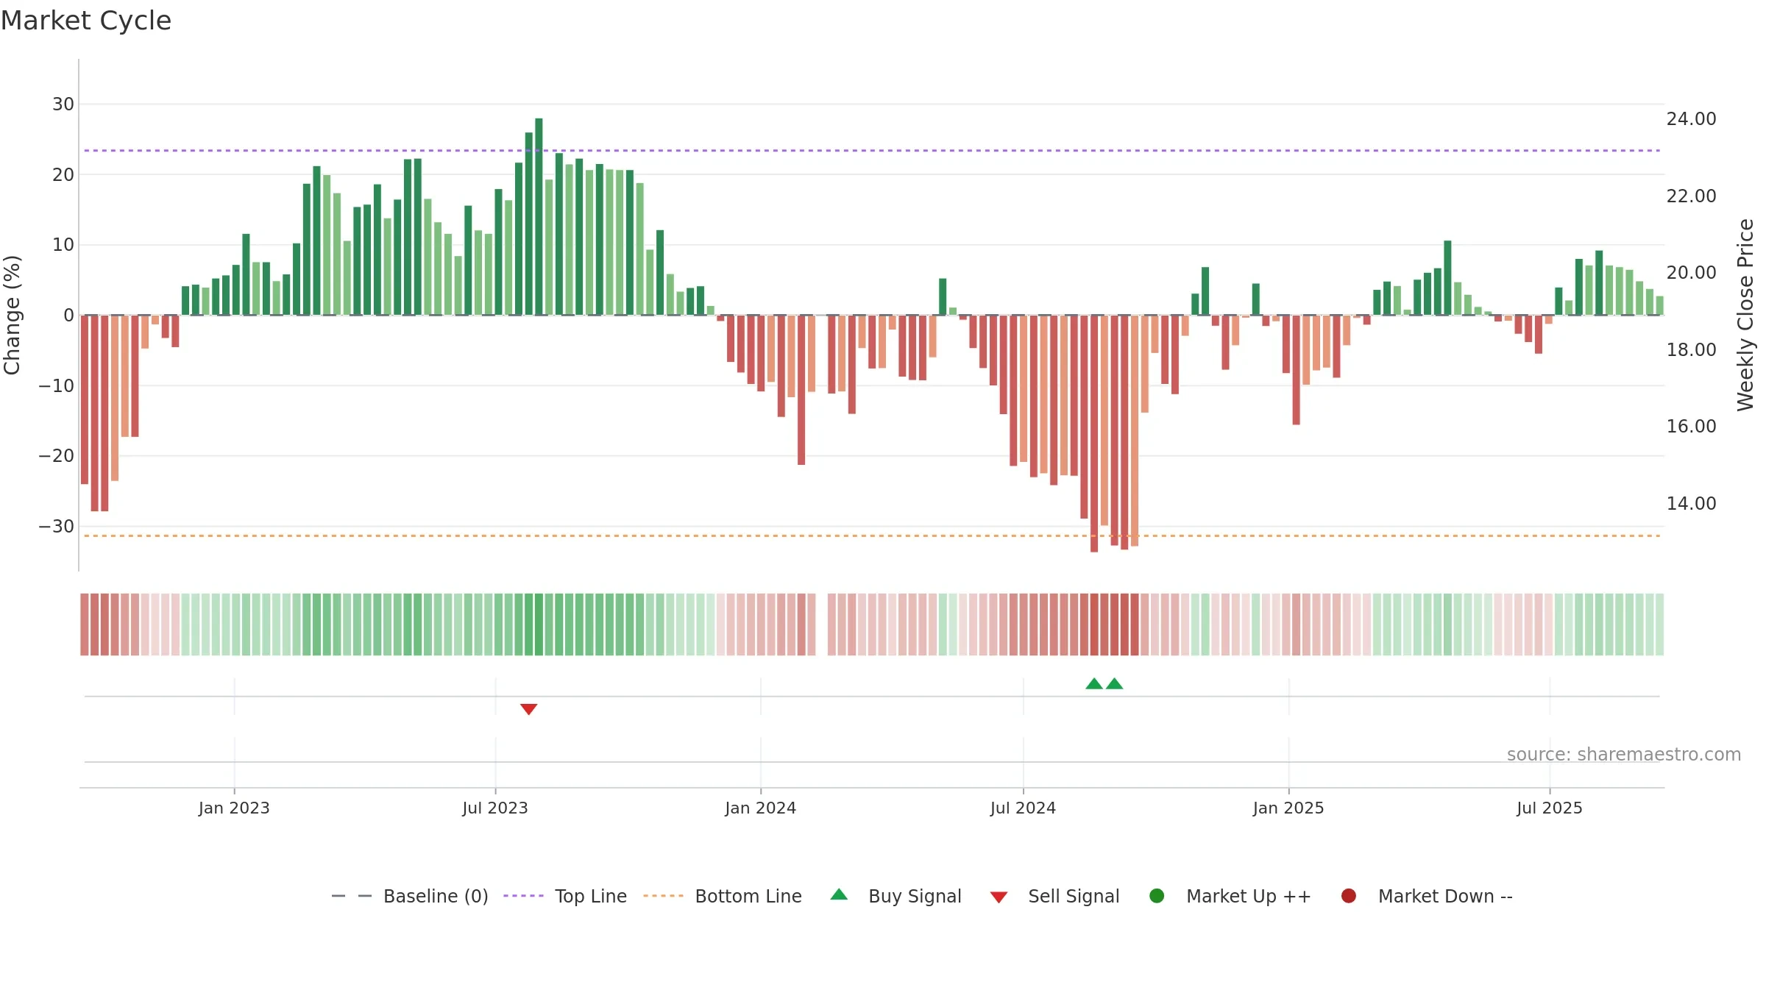Click the dark red circle icon in legend
Screen dimensions: 1766x993
[1349, 896]
